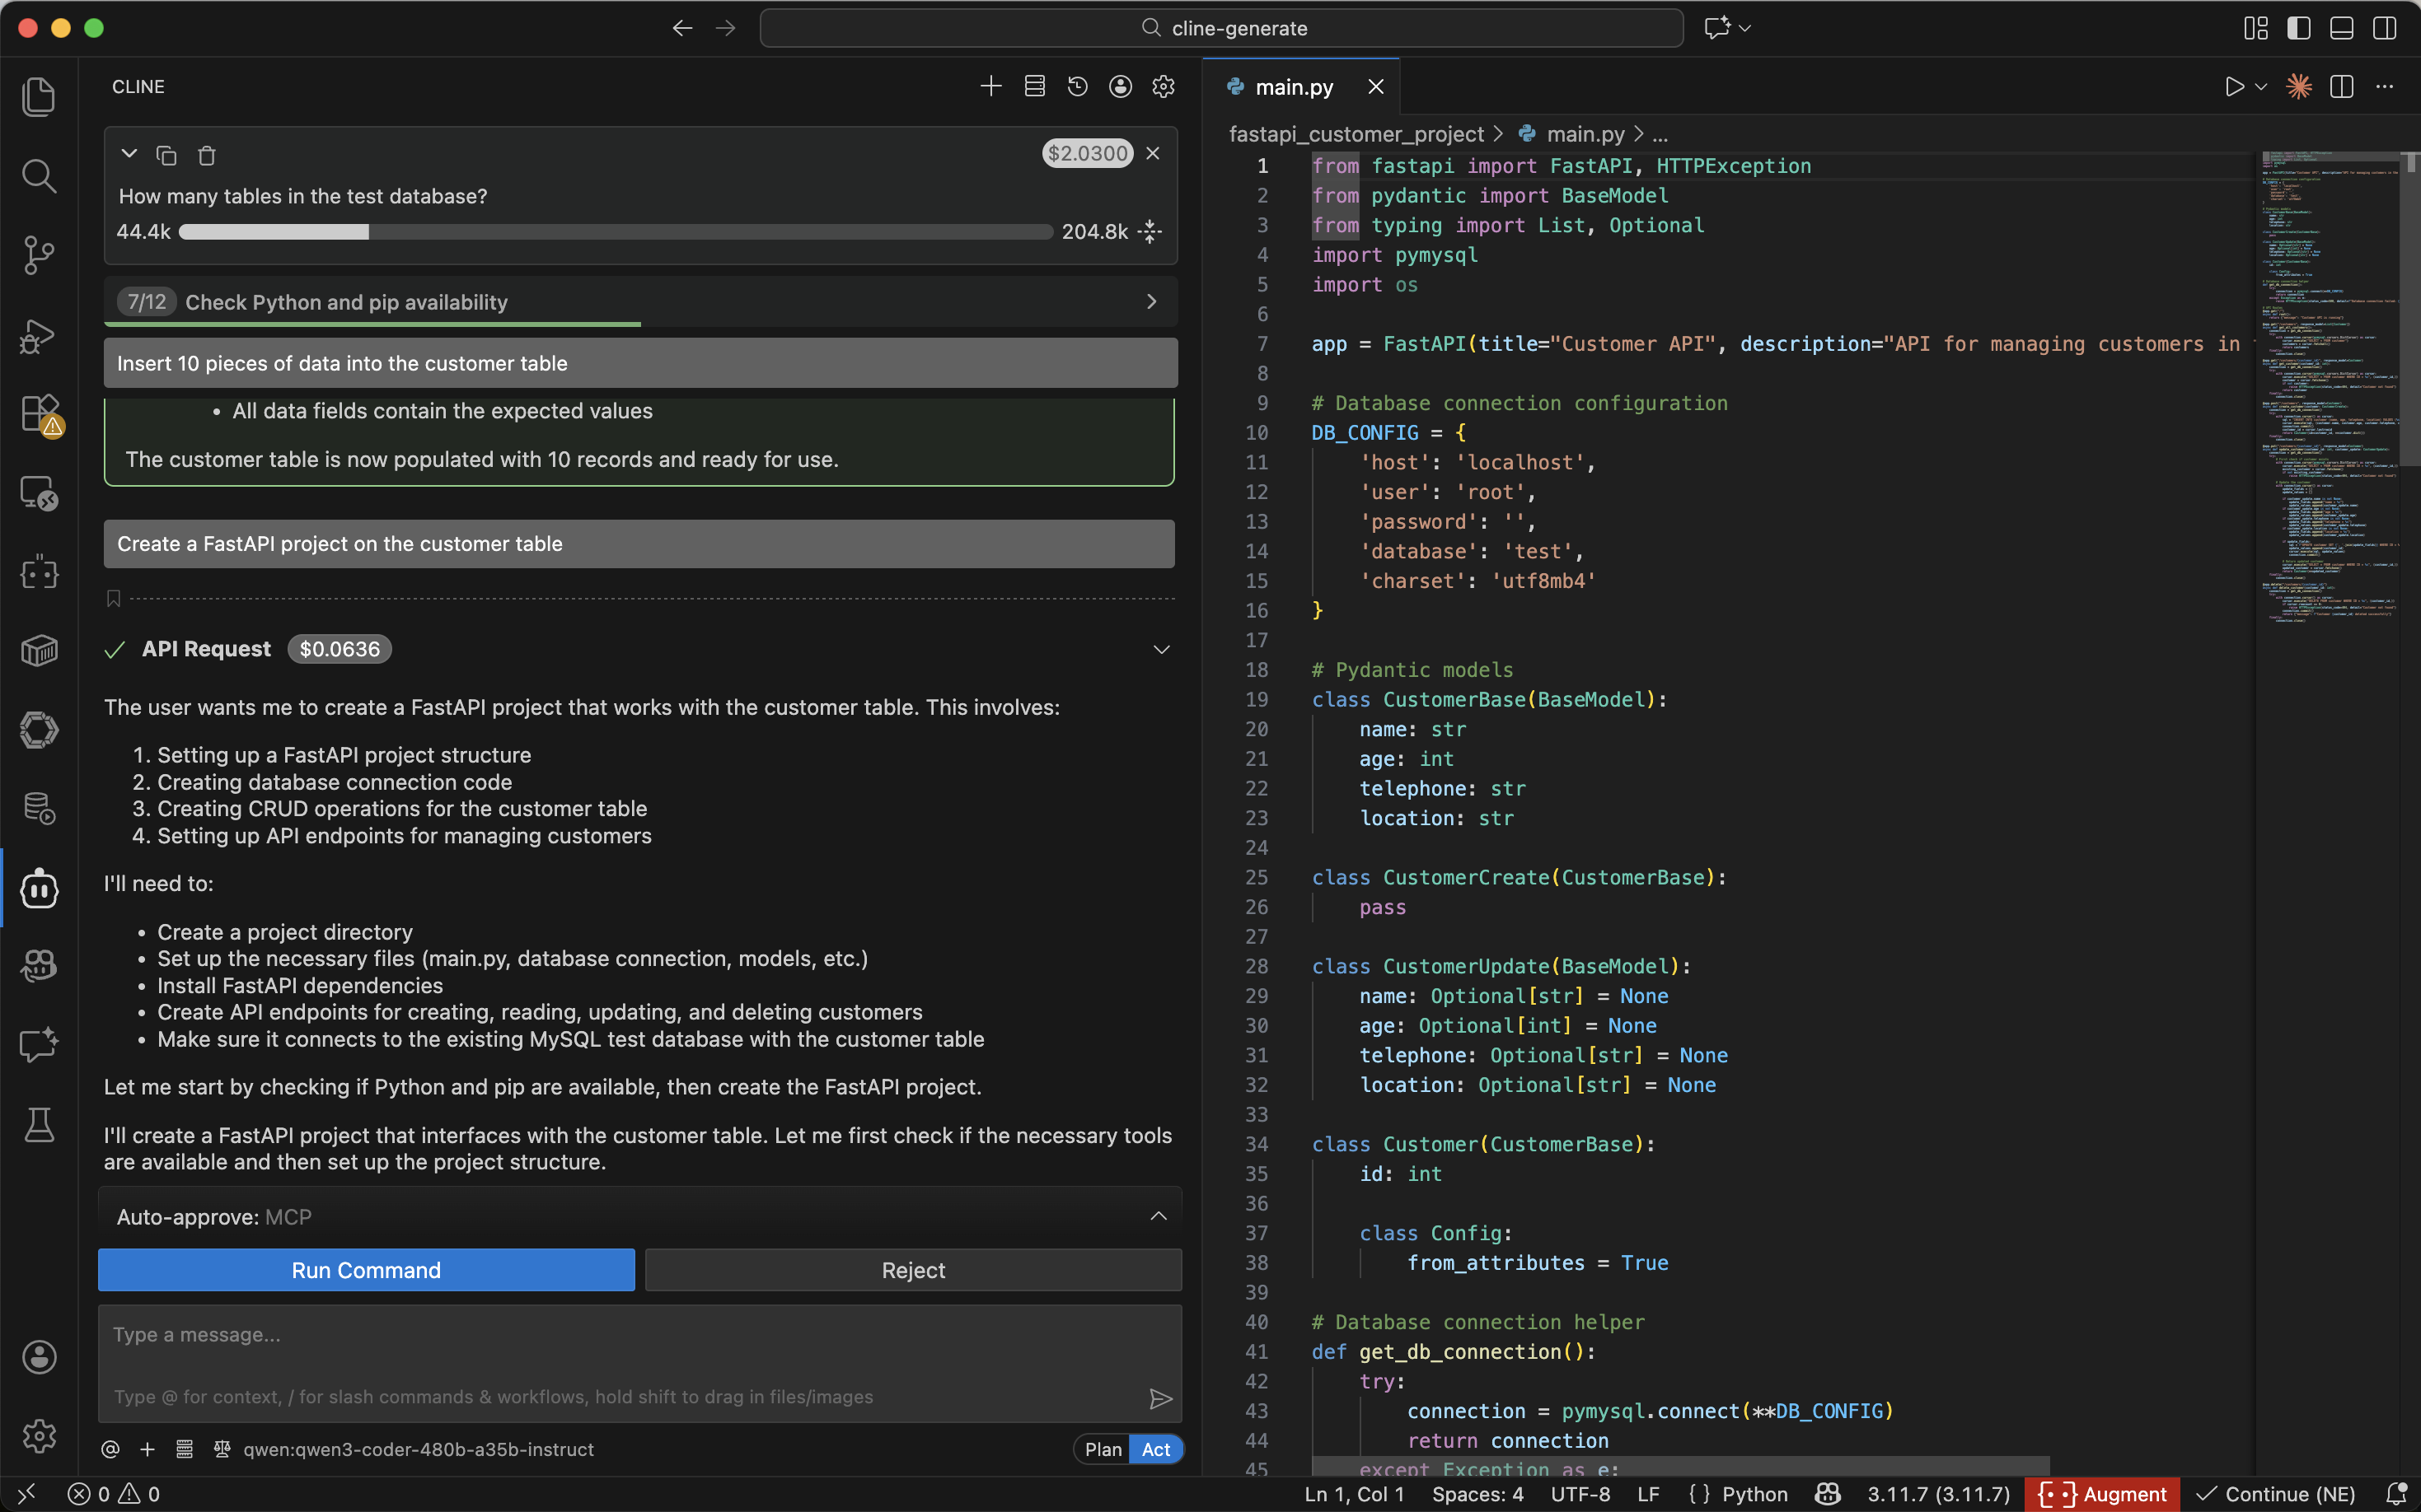Open Source Control in activity bar
This screenshot has height=1512, width=2421.
point(39,255)
